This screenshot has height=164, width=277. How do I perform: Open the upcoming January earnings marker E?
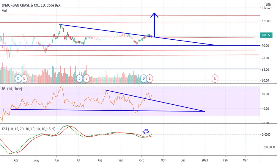click(x=215, y=78)
